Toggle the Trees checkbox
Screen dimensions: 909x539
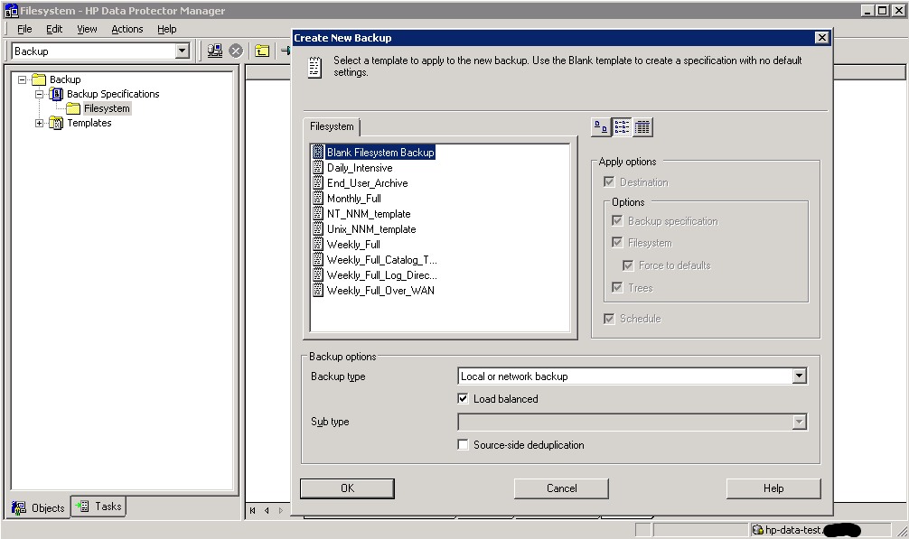point(617,287)
